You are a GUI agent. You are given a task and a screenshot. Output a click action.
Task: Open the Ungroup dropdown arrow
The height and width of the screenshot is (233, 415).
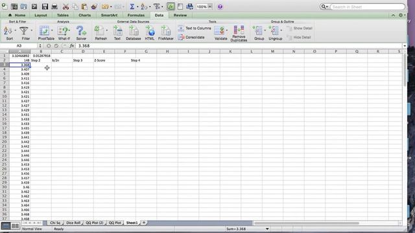point(281,30)
